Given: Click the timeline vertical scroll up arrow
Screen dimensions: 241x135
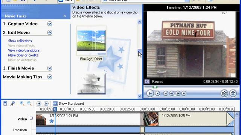Looking at the screenshot, I should [x=237, y=114].
